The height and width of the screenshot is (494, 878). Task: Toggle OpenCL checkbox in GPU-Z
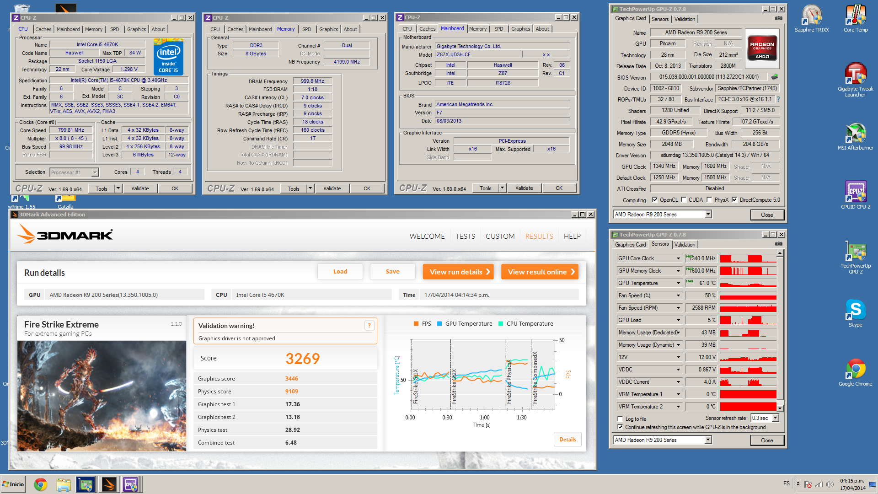tap(655, 199)
